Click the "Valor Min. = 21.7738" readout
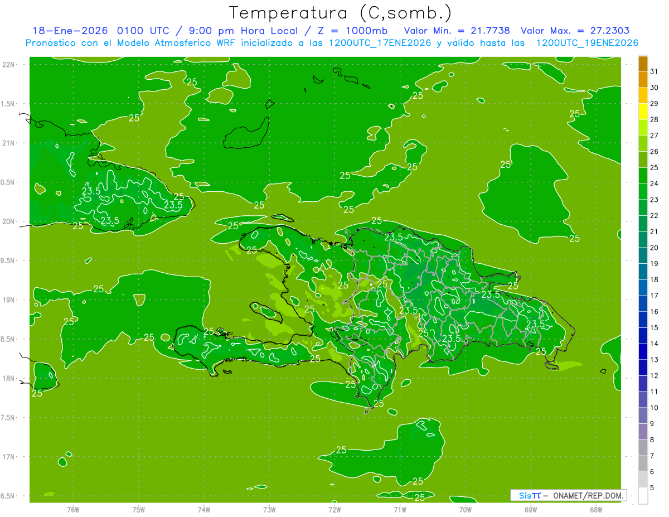Image resolution: width=669 pixels, height=517 pixels. pos(457,31)
